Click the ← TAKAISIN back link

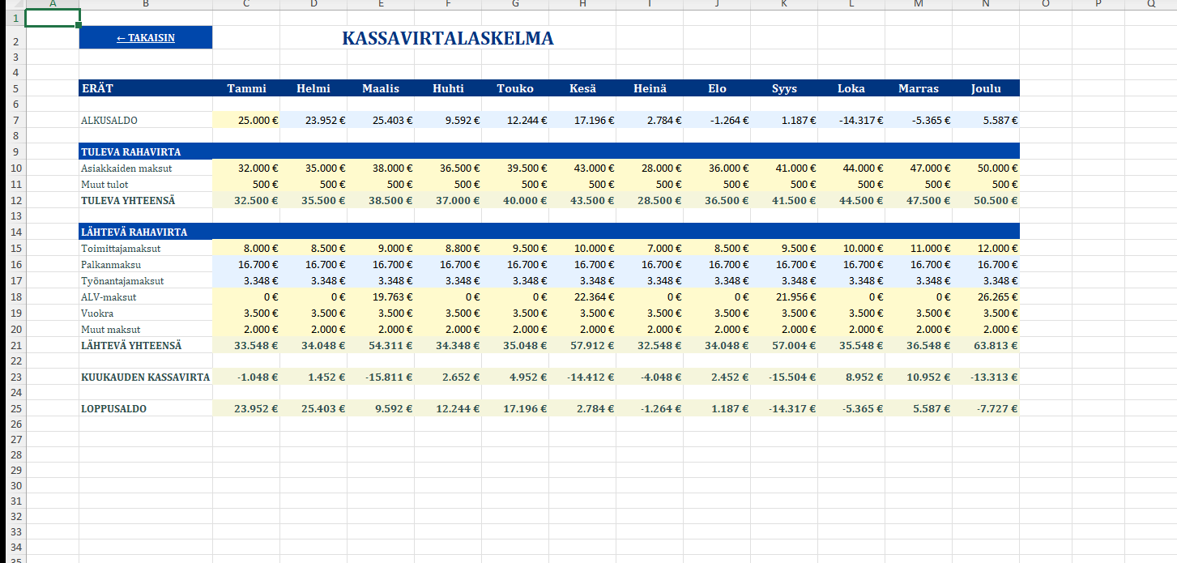point(146,38)
